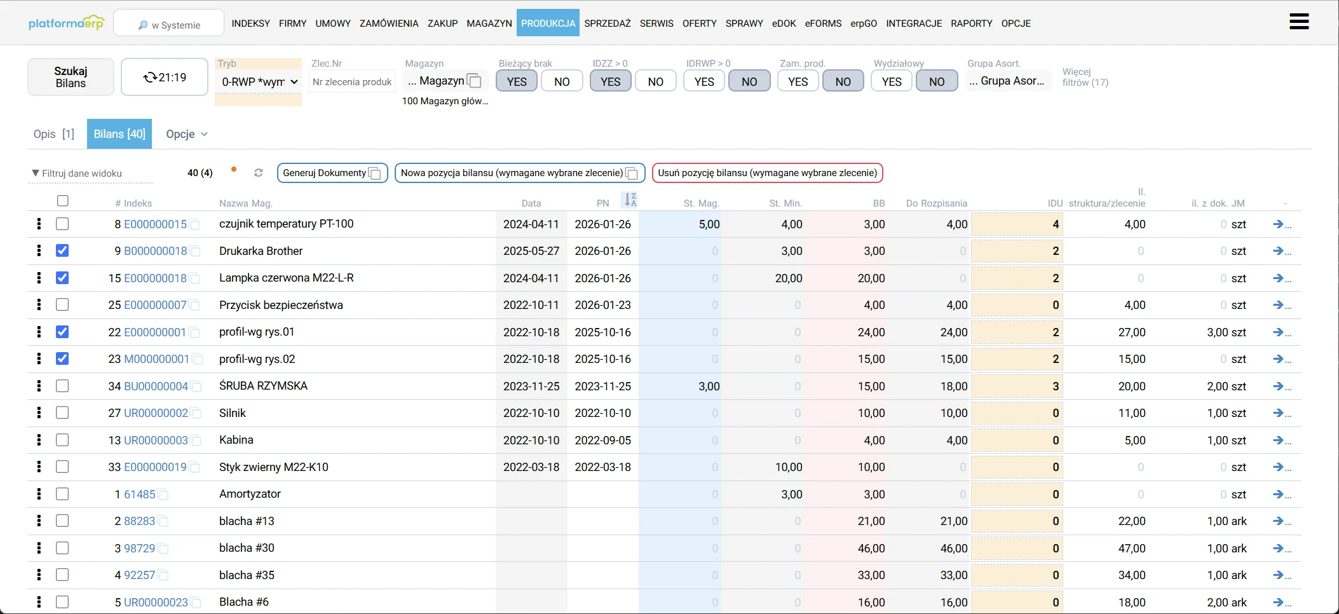This screenshot has height=614, width=1339.
Task: Click the platformaerp logo
Action: 66,23
